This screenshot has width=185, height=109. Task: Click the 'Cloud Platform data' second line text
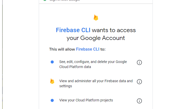tap(75, 67)
